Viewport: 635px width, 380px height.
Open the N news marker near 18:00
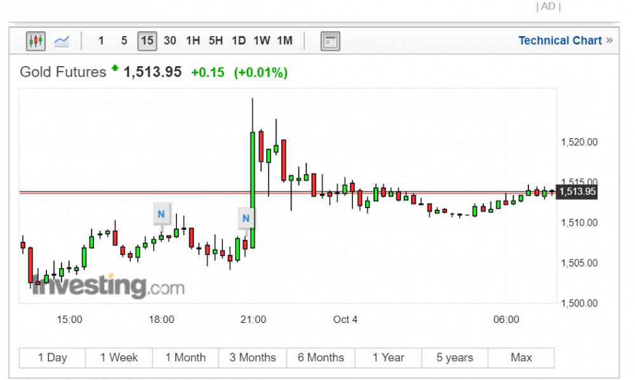pyautogui.click(x=161, y=214)
